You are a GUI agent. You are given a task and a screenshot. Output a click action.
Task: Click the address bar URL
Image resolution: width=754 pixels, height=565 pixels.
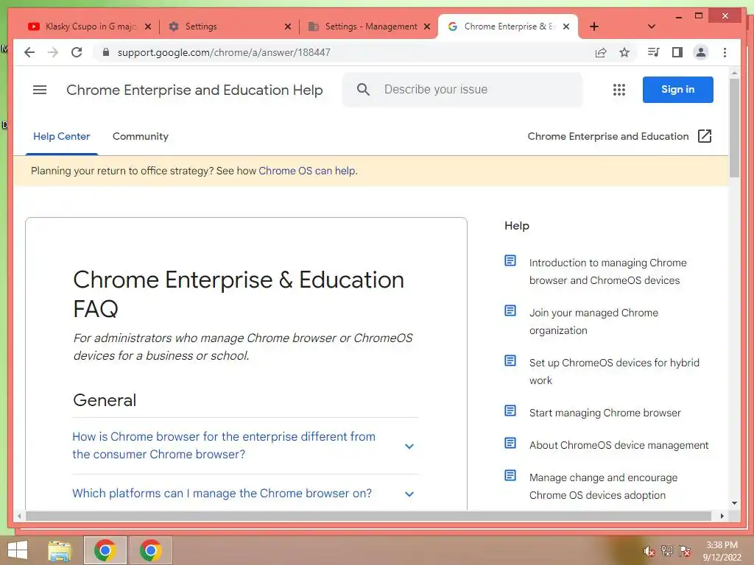point(224,52)
